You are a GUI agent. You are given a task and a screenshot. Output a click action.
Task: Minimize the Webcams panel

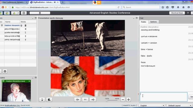33,78
